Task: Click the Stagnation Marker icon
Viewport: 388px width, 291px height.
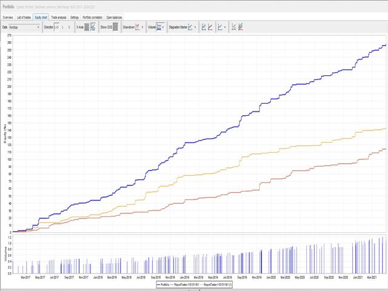Action: (x=190, y=27)
